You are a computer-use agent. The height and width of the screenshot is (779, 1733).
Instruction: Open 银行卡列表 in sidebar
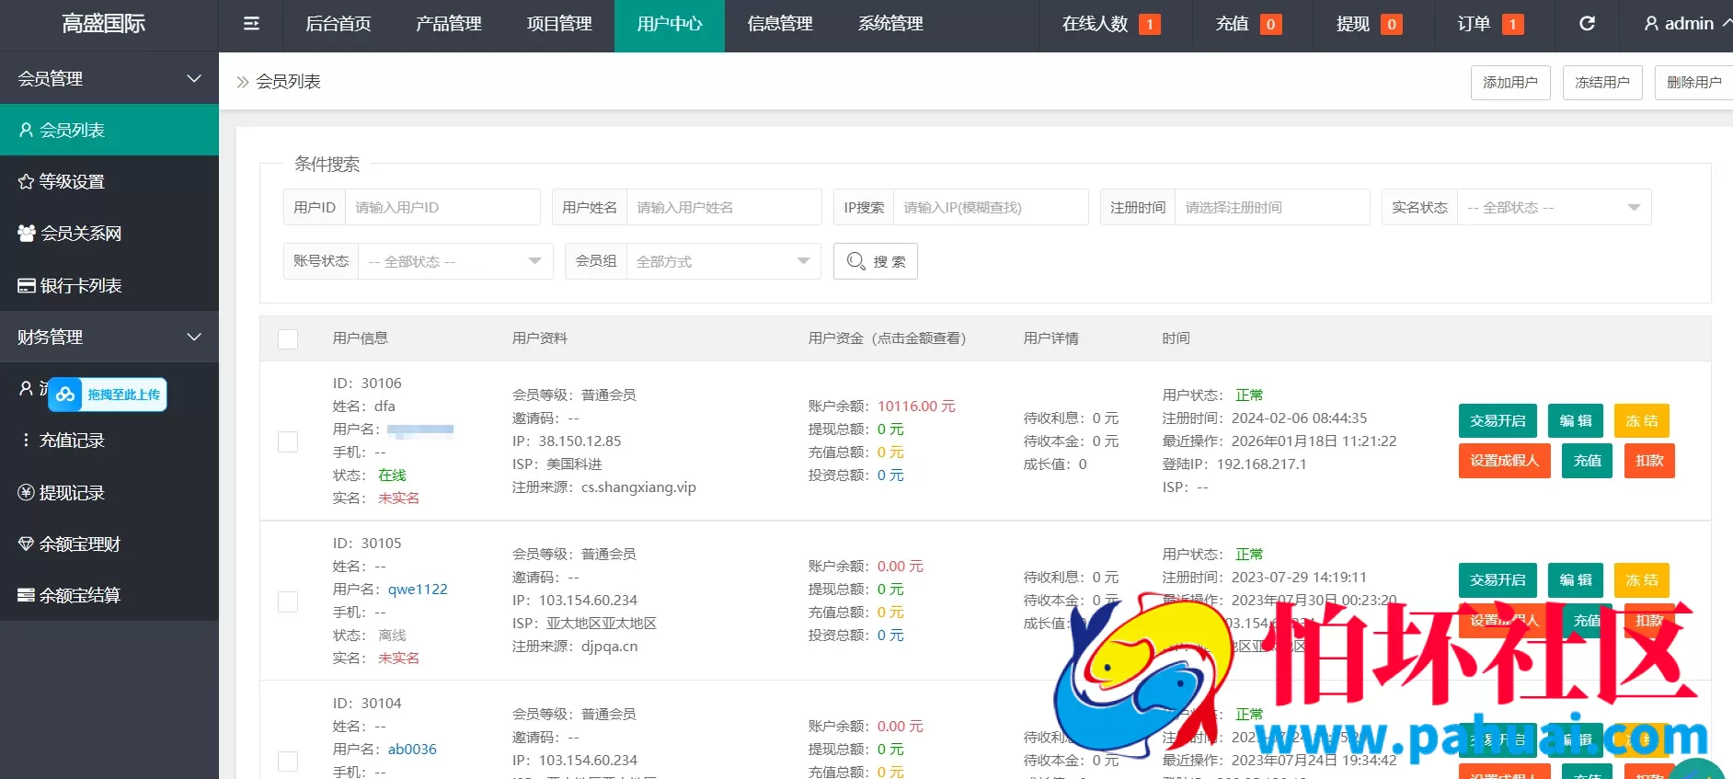[x=109, y=286]
